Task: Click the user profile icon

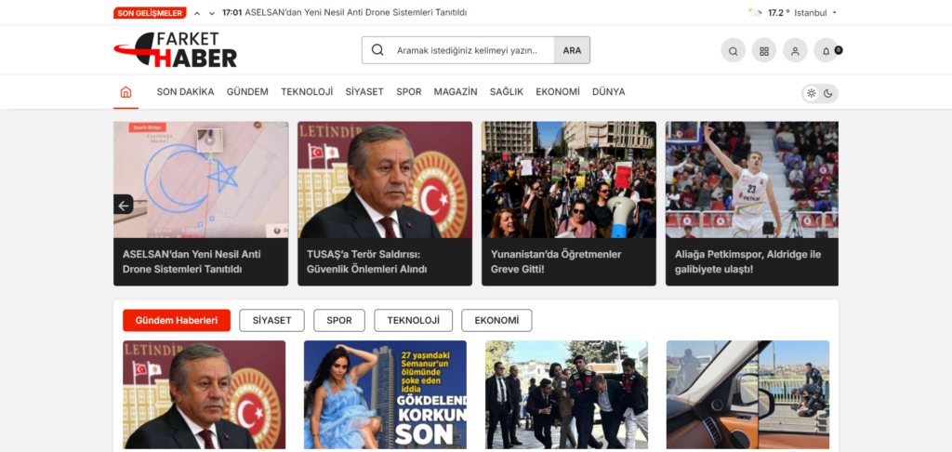Action: tap(795, 51)
